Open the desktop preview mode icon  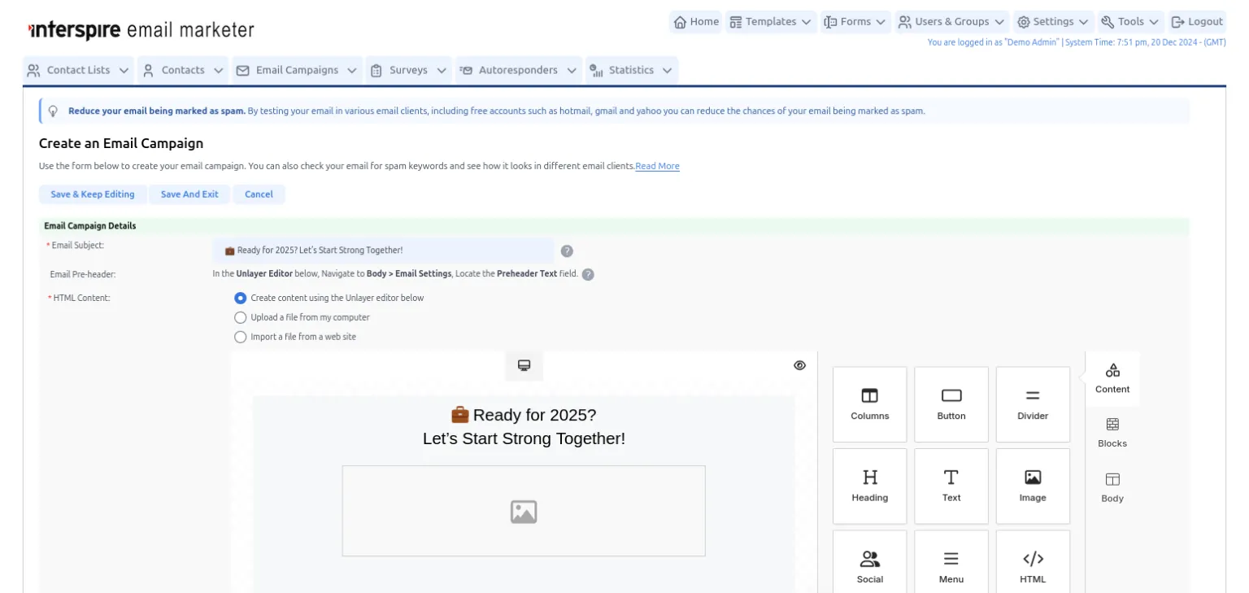tap(523, 365)
